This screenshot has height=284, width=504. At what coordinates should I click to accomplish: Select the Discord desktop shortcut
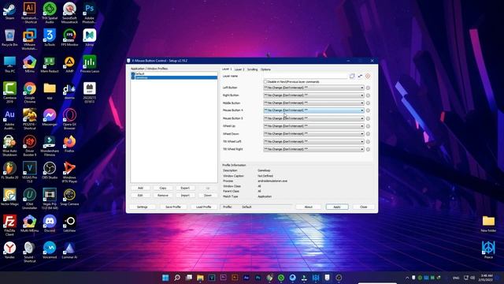[50, 223]
